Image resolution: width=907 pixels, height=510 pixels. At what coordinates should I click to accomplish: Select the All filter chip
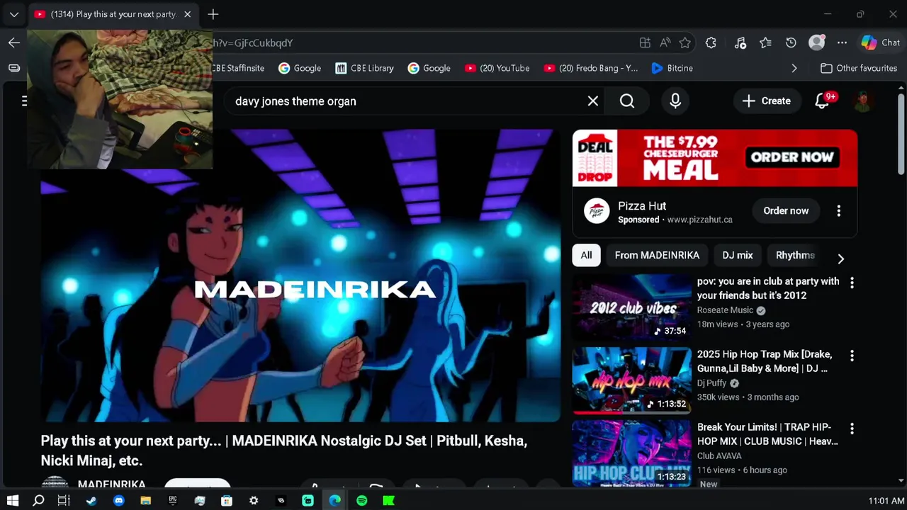586,255
